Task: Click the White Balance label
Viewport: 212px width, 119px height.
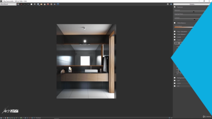Action: coord(181,23)
